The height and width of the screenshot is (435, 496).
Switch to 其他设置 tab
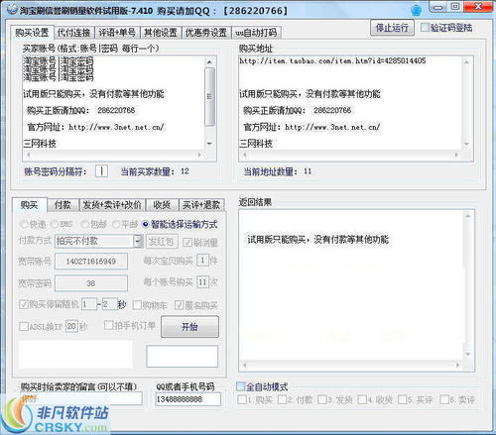pyautogui.click(x=161, y=33)
